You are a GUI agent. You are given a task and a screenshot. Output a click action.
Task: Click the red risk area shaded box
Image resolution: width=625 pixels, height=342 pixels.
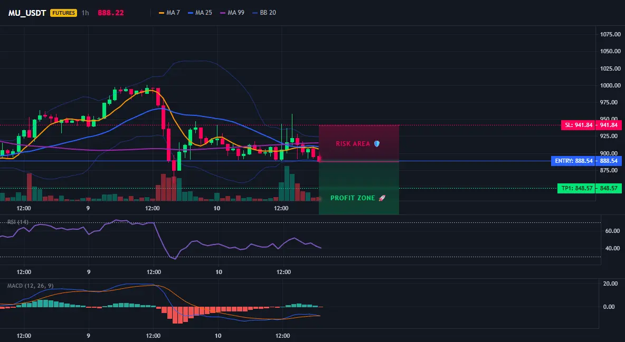pyautogui.click(x=359, y=143)
